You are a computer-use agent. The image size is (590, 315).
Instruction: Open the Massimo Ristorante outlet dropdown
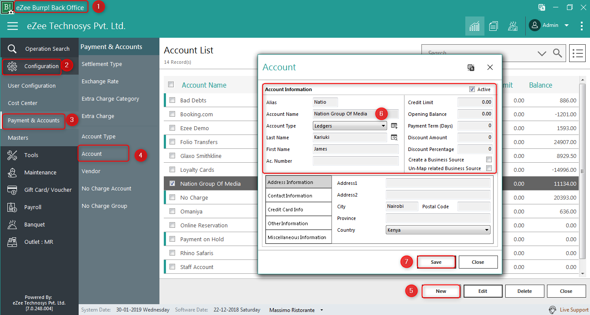(322, 310)
